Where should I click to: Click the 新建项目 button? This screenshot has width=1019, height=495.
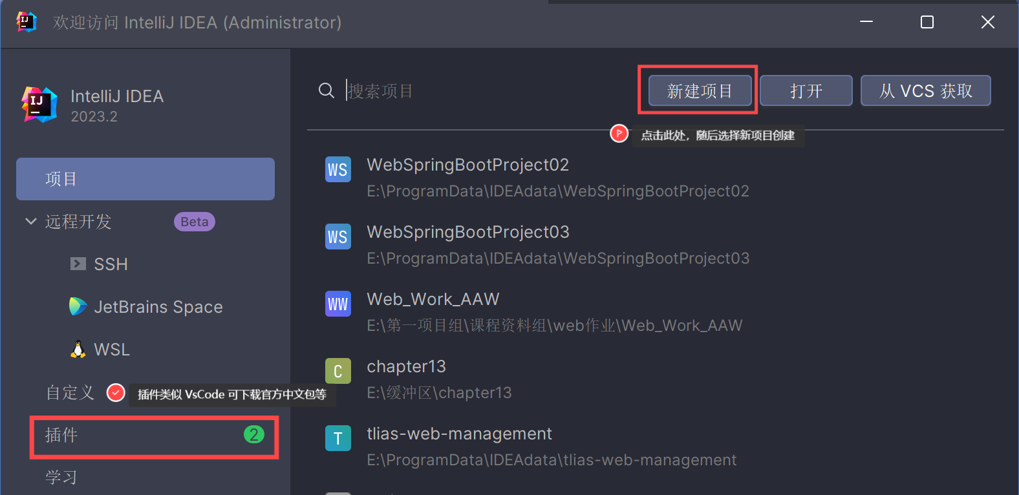tap(700, 90)
